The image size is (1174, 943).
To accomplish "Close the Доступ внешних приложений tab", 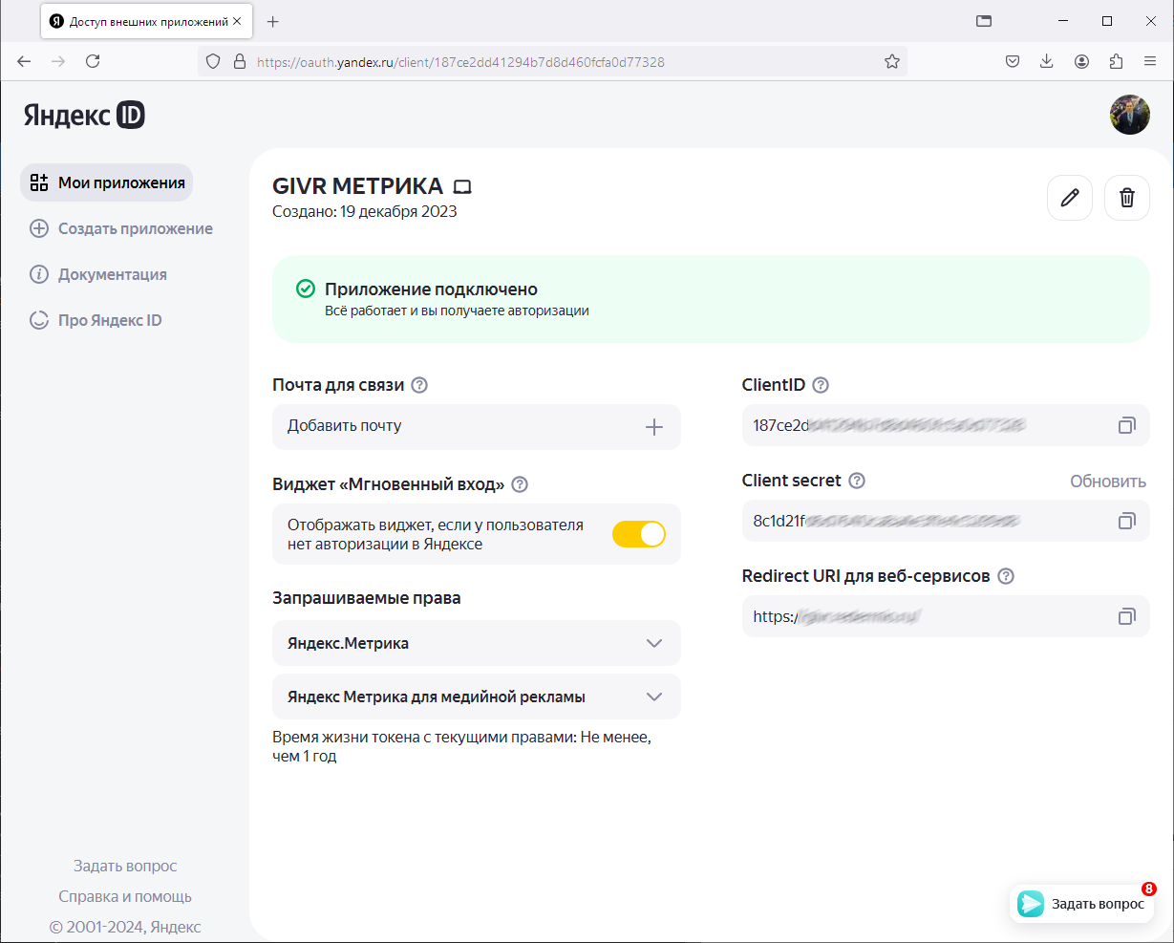I will coord(237,21).
